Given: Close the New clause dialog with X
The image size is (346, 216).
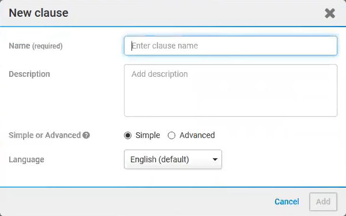Looking at the screenshot, I should (x=330, y=13).
